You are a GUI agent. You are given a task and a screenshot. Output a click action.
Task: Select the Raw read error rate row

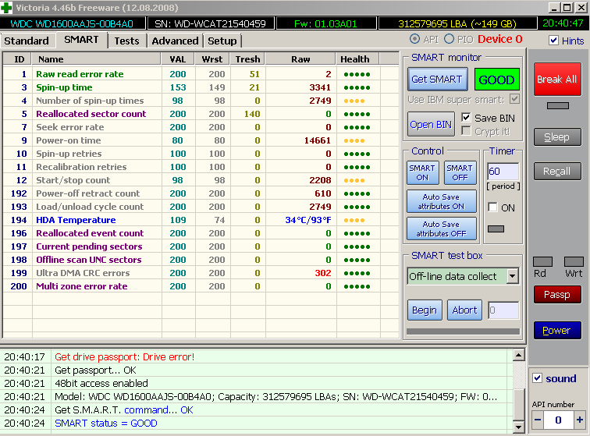click(201, 74)
